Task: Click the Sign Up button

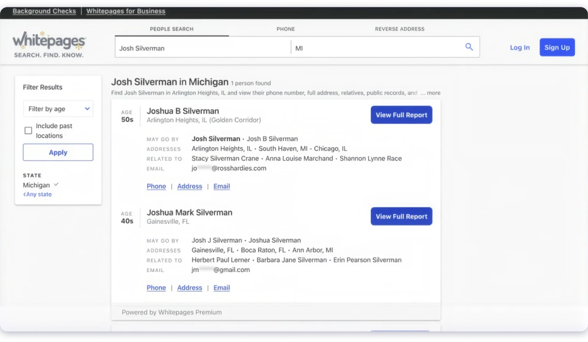Action: click(557, 47)
